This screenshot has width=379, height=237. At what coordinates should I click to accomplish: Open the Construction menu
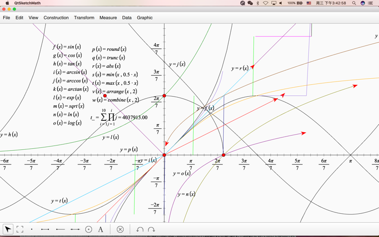click(x=56, y=18)
